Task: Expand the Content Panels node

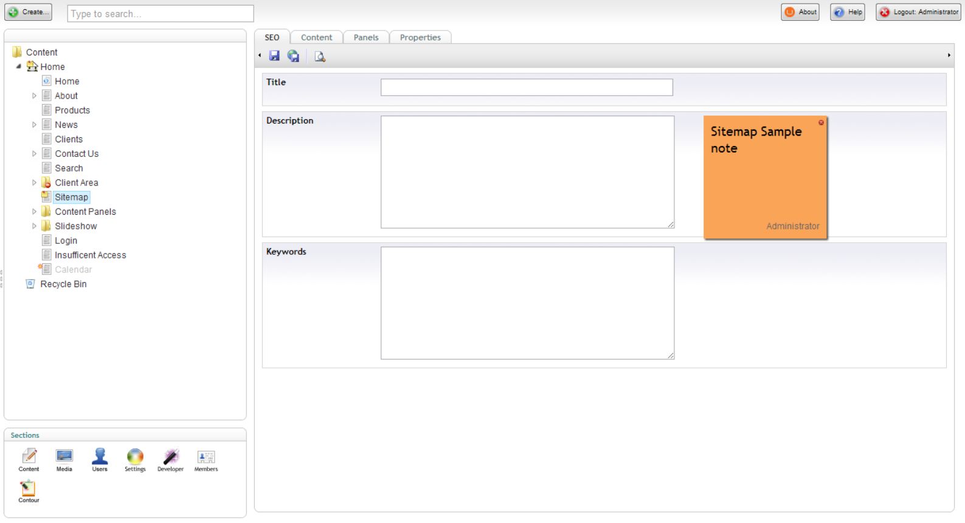Action: pyautogui.click(x=34, y=212)
